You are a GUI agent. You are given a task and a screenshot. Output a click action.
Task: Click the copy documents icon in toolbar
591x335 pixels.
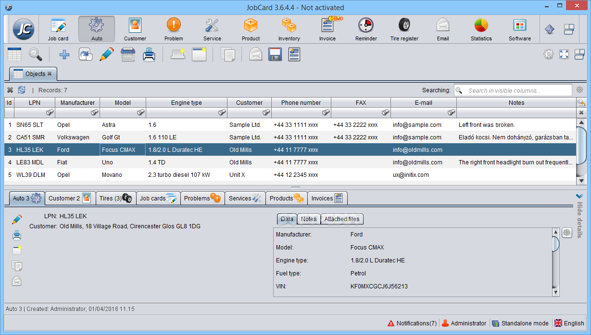click(x=228, y=54)
